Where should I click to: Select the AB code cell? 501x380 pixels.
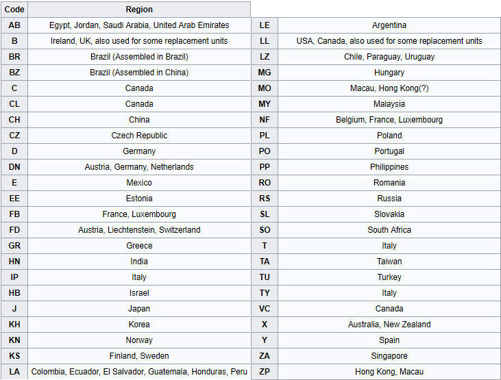coord(14,25)
